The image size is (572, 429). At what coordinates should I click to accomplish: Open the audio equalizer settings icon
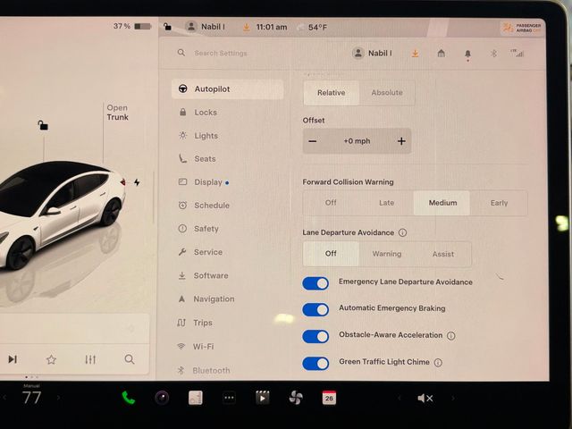[x=90, y=359]
